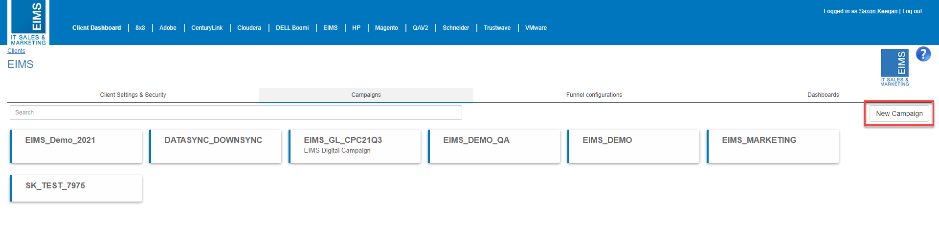Open the HP client link
The image size is (939, 250).
[x=356, y=28]
